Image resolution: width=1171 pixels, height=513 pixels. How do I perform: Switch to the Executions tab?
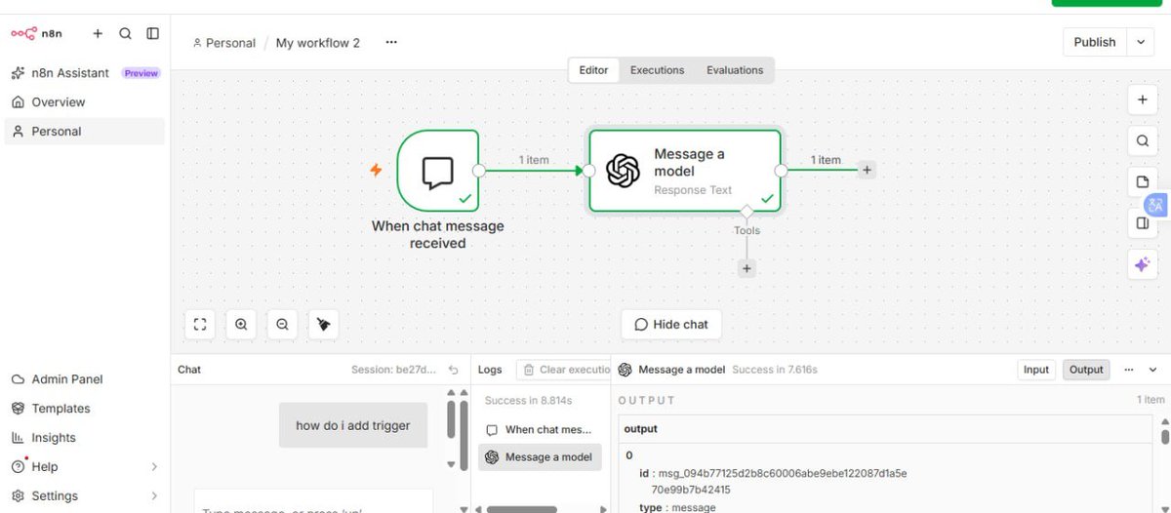657,70
